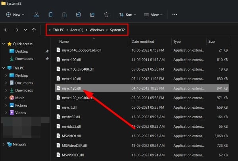Go forward with the right arrow

16,30
